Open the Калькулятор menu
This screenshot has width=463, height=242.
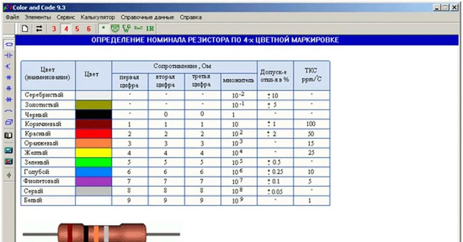[98, 17]
